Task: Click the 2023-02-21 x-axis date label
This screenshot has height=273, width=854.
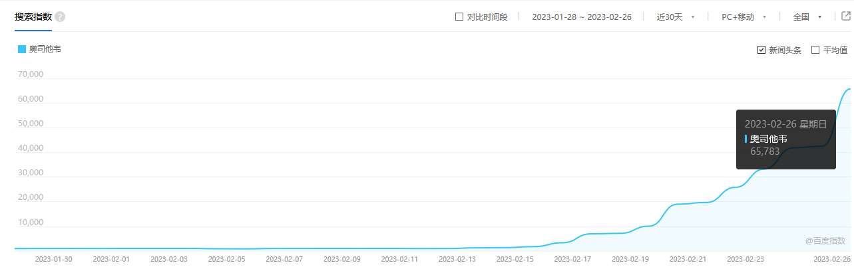Action: click(x=688, y=259)
